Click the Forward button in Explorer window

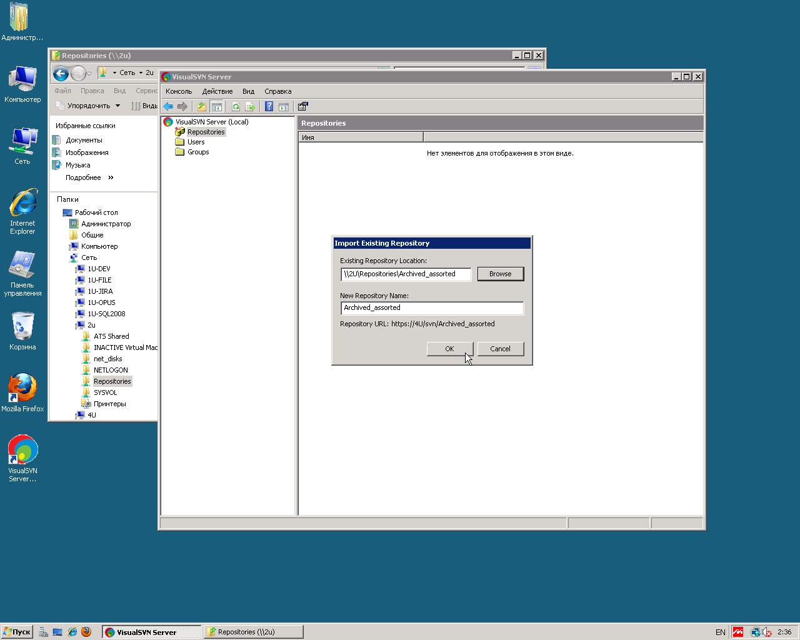(x=78, y=74)
